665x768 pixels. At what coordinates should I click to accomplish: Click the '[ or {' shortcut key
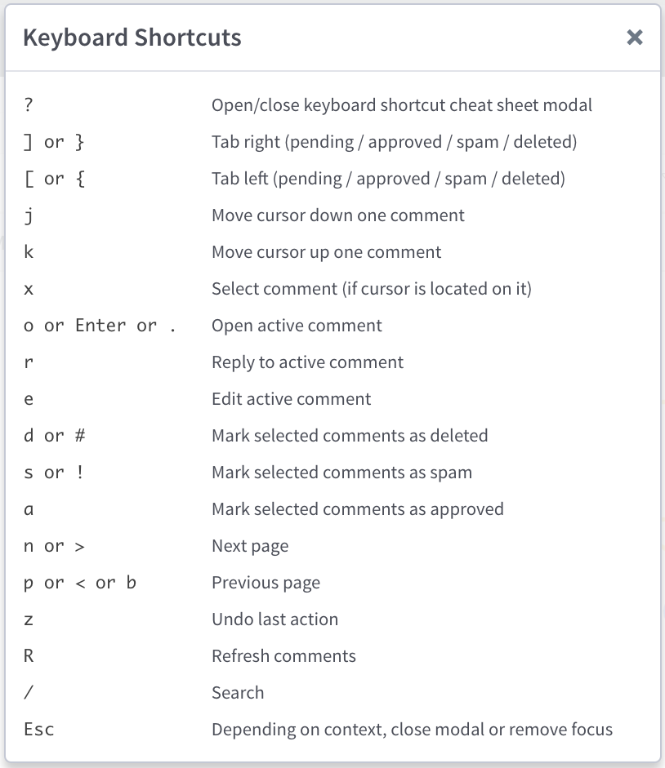[55, 179]
